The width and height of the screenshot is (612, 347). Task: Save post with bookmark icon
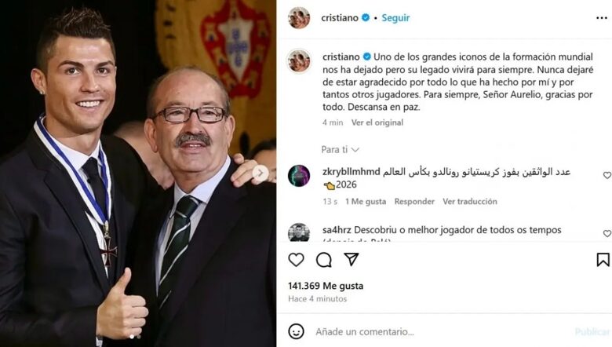pos(603,260)
